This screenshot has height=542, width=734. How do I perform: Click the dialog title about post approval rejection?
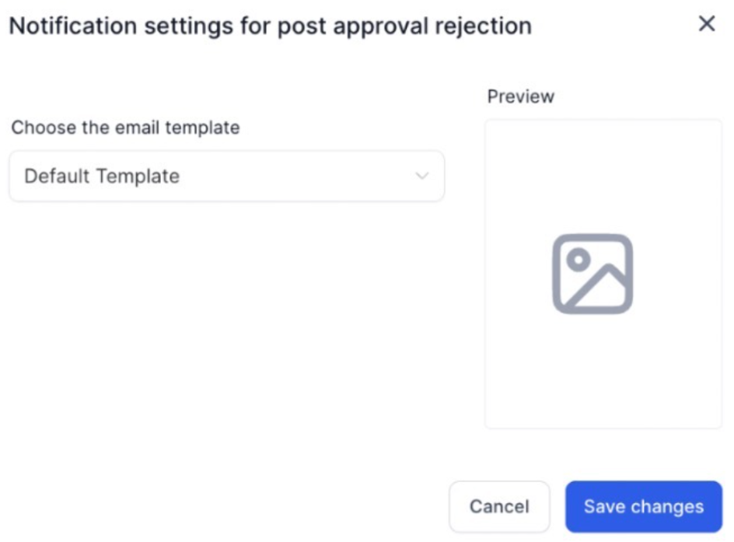(270, 26)
